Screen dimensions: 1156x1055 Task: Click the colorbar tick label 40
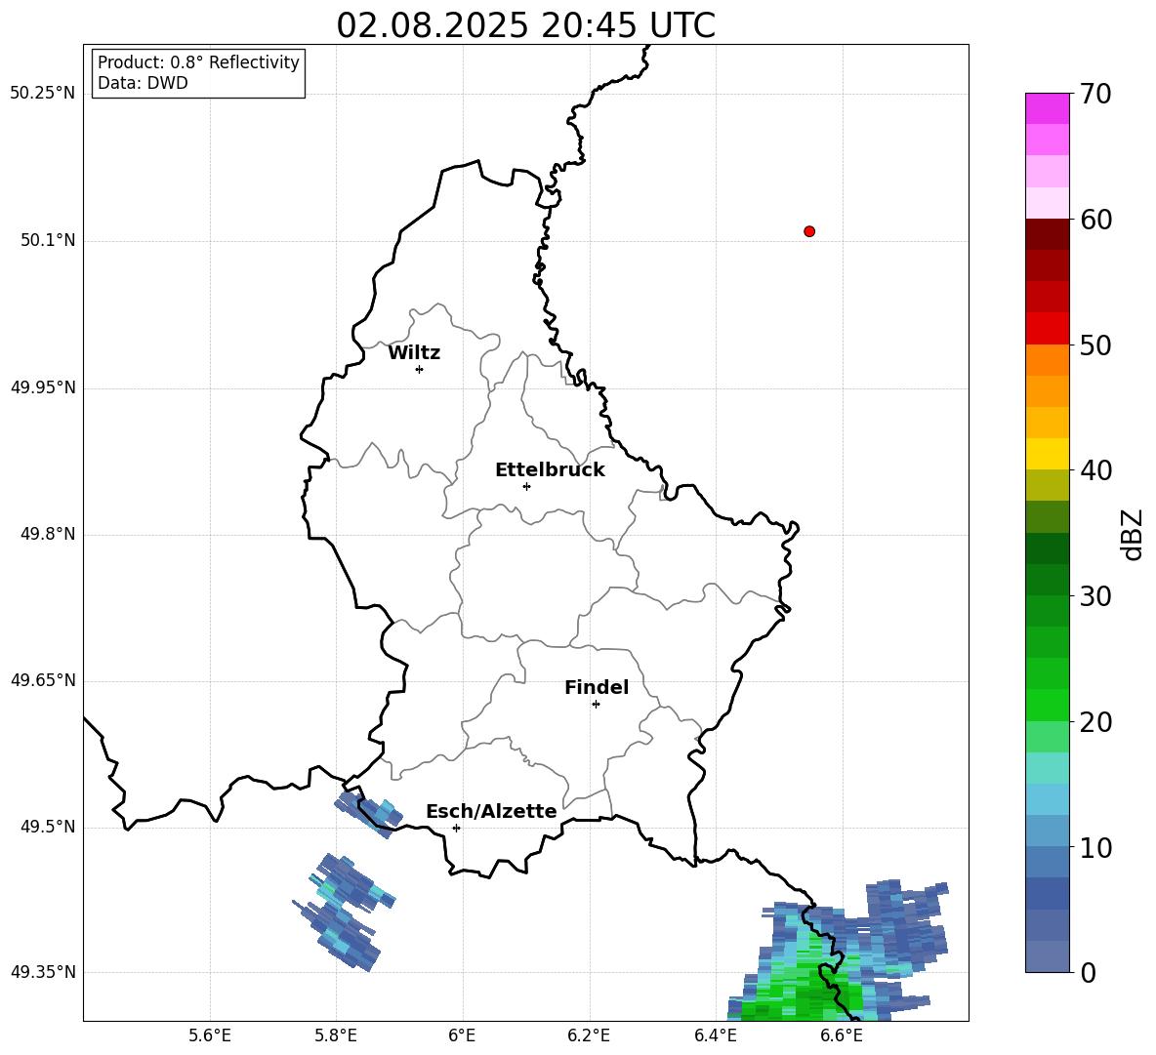(x=1094, y=470)
